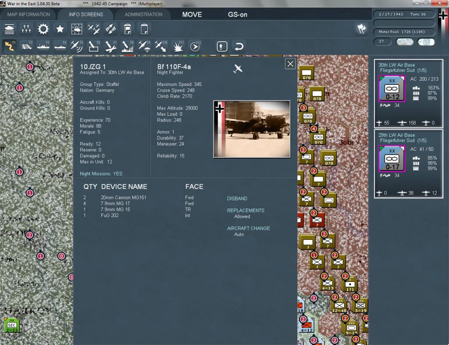Click Assigned To: 30th LW Air Base
The image size is (449, 345).
112,72
